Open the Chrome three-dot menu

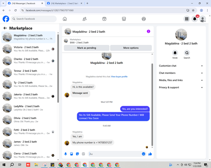pyautogui.click(x=207, y=10)
